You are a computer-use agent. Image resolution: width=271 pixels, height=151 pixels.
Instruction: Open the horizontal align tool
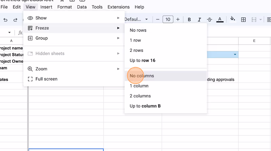[x=269, y=20]
